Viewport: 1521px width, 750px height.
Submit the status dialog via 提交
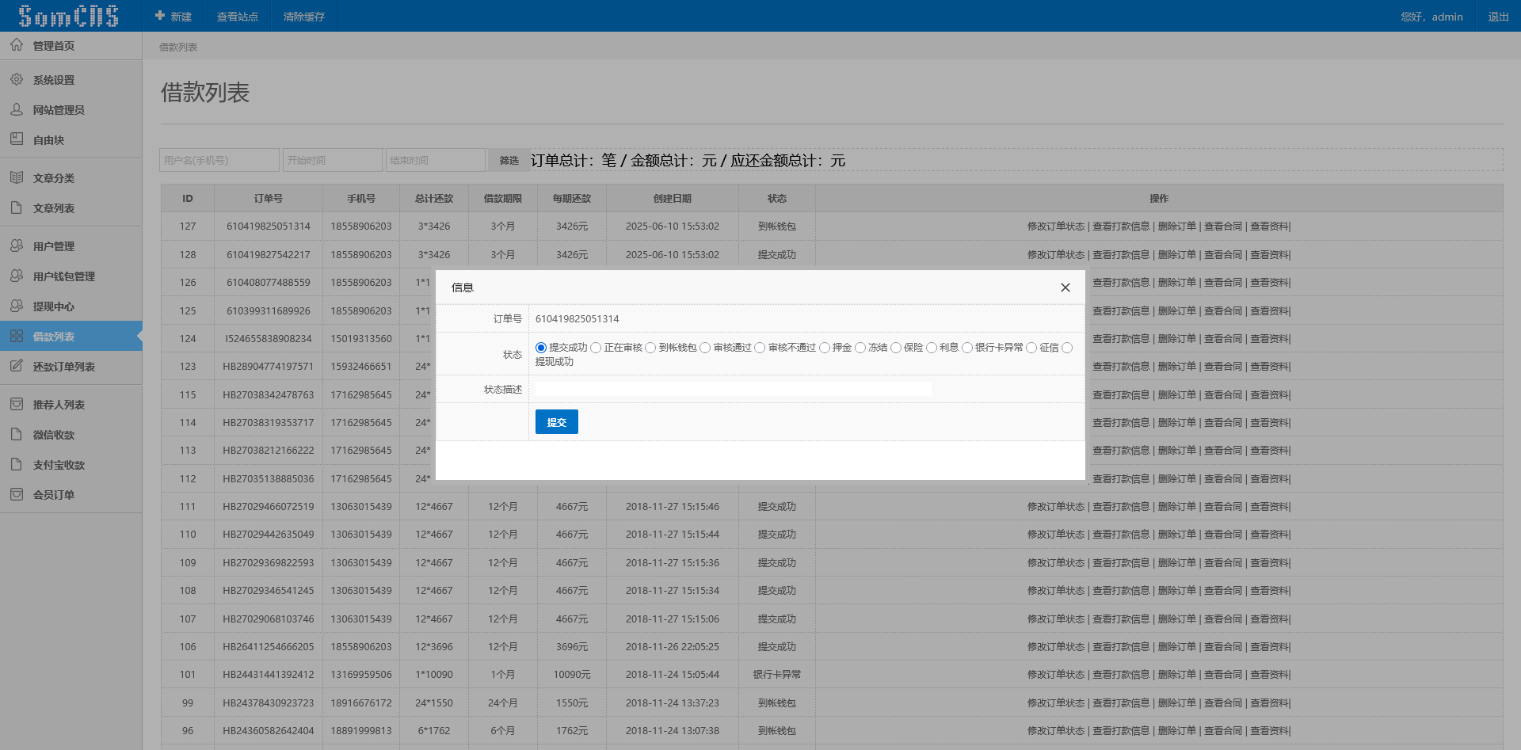(556, 421)
